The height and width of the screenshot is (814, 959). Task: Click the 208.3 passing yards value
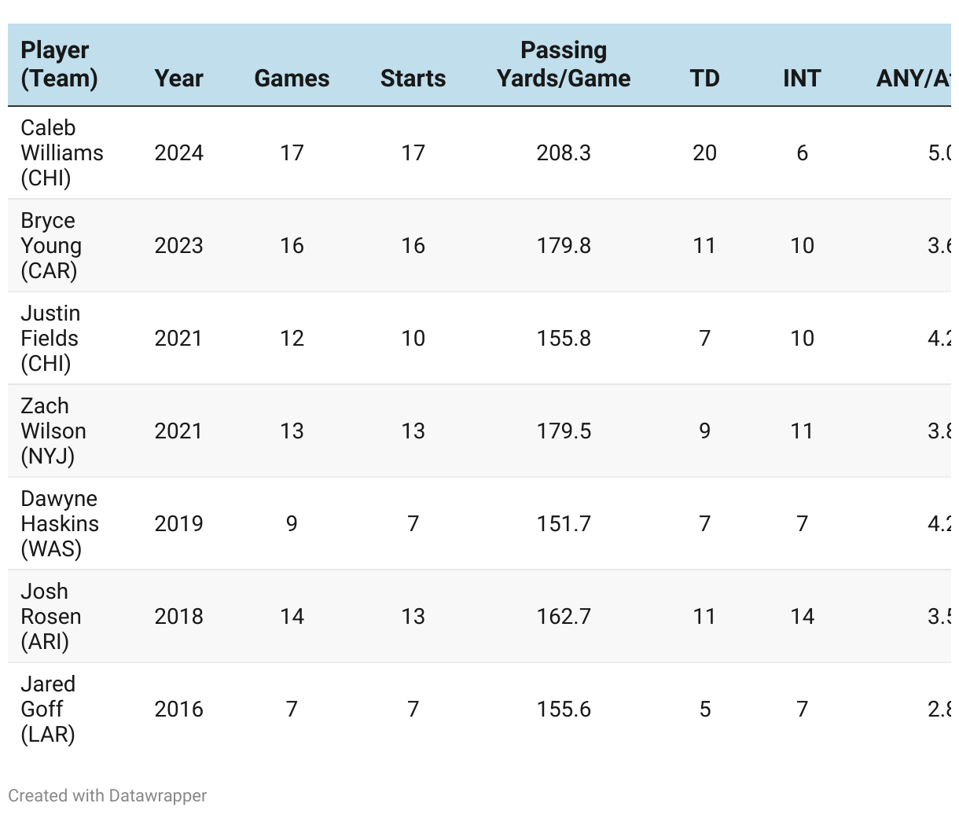[x=563, y=153]
